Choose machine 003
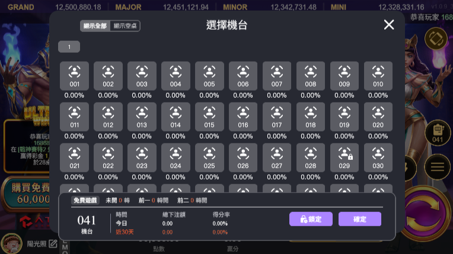Viewport: 453px width, 254px height. click(142, 76)
